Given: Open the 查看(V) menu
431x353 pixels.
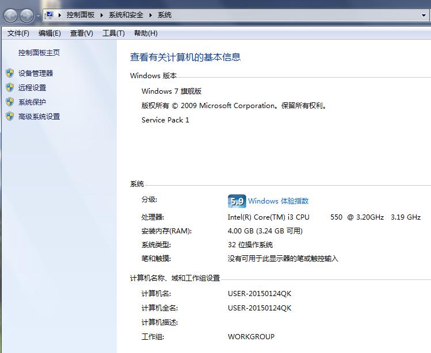Looking at the screenshot, I should pyautogui.click(x=81, y=33).
